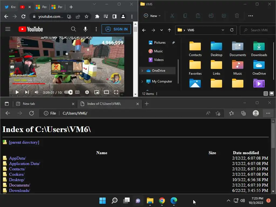Click the Windows Start button
The image size is (276, 207).
point(102,201)
